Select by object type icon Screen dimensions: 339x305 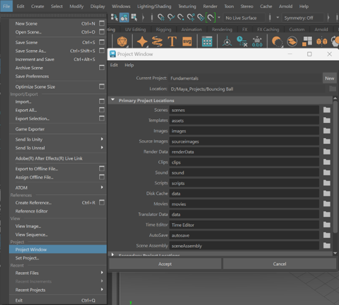click(124, 17)
